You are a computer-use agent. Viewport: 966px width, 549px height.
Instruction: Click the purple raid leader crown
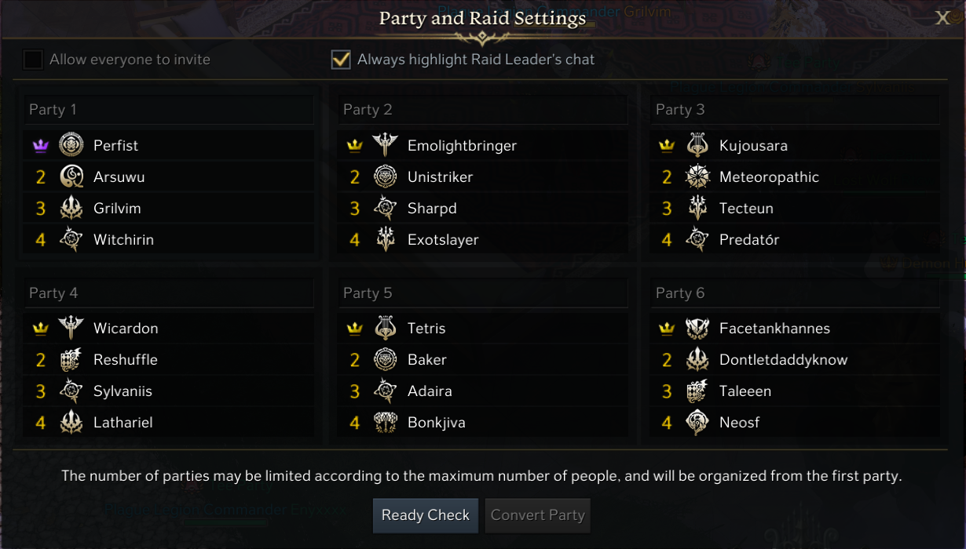coord(41,145)
